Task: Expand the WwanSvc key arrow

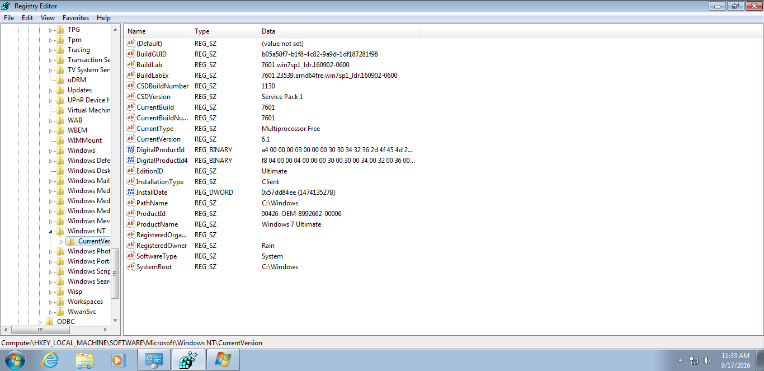Action: pyautogui.click(x=50, y=312)
